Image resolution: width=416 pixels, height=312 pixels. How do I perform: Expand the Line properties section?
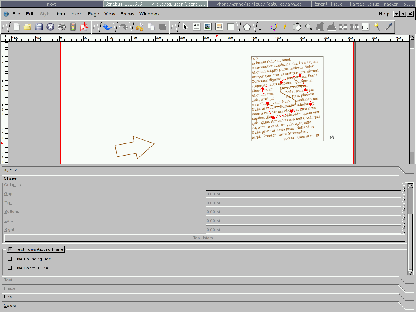click(8, 297)
